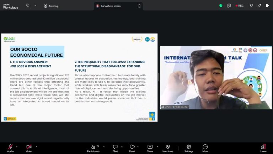
Task: Expand the React options caret
Action: [138, 147]
